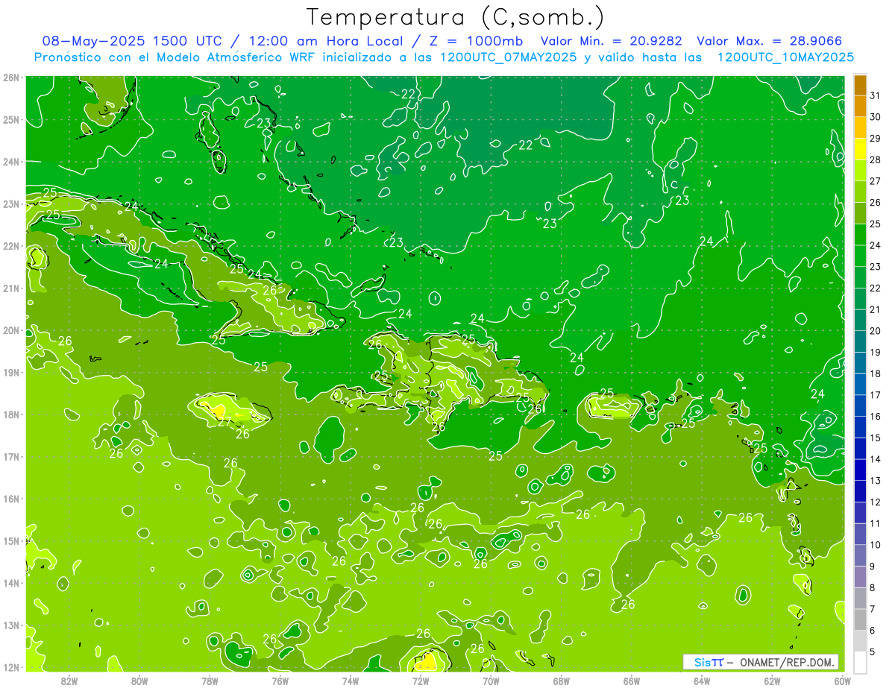Click the 27 contour label on the map
This screenshot has height=691, width=895.
(x=224, y=420)
